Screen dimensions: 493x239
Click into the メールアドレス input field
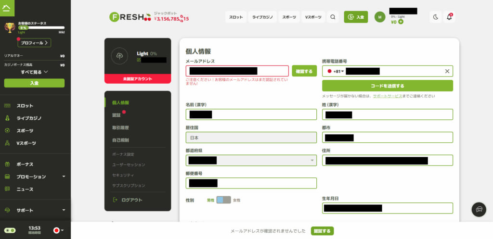tap(237, 71)
